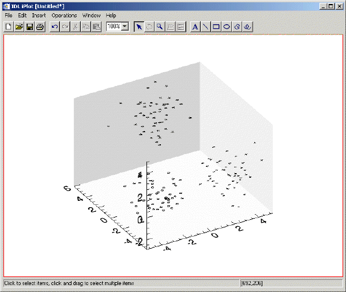Open the Window menu
Screen dimensions: 346x292
tap(91, 16)
